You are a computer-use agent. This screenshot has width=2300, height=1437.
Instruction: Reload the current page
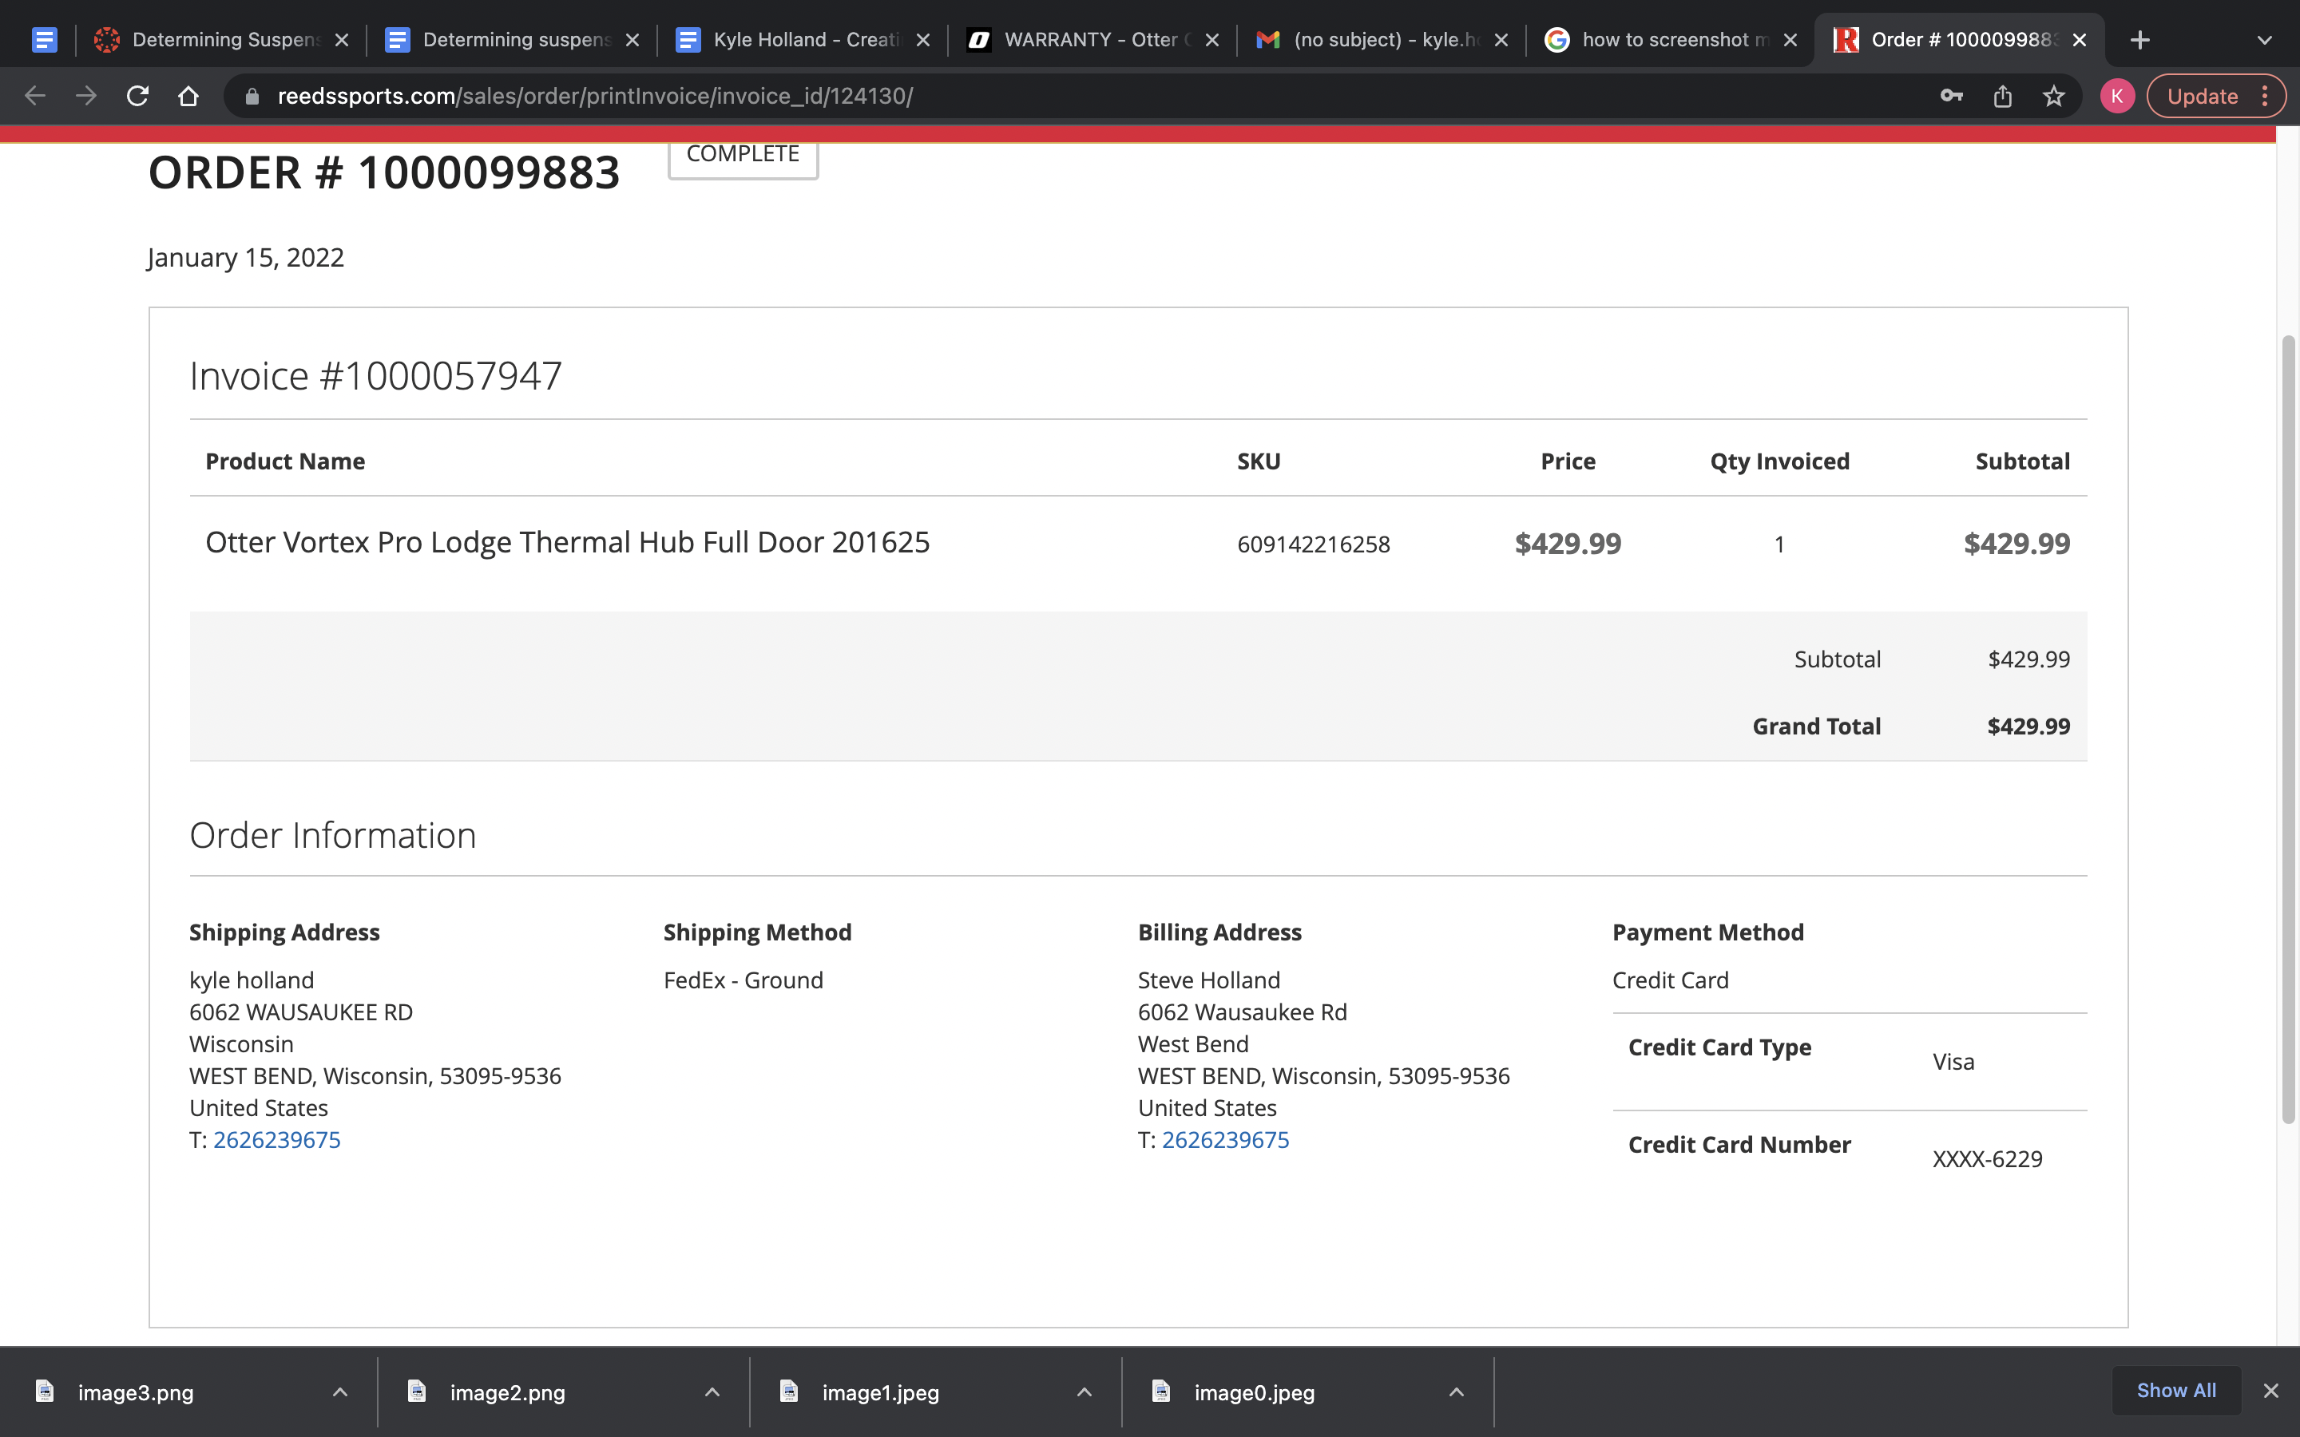[x=138, y=96]
